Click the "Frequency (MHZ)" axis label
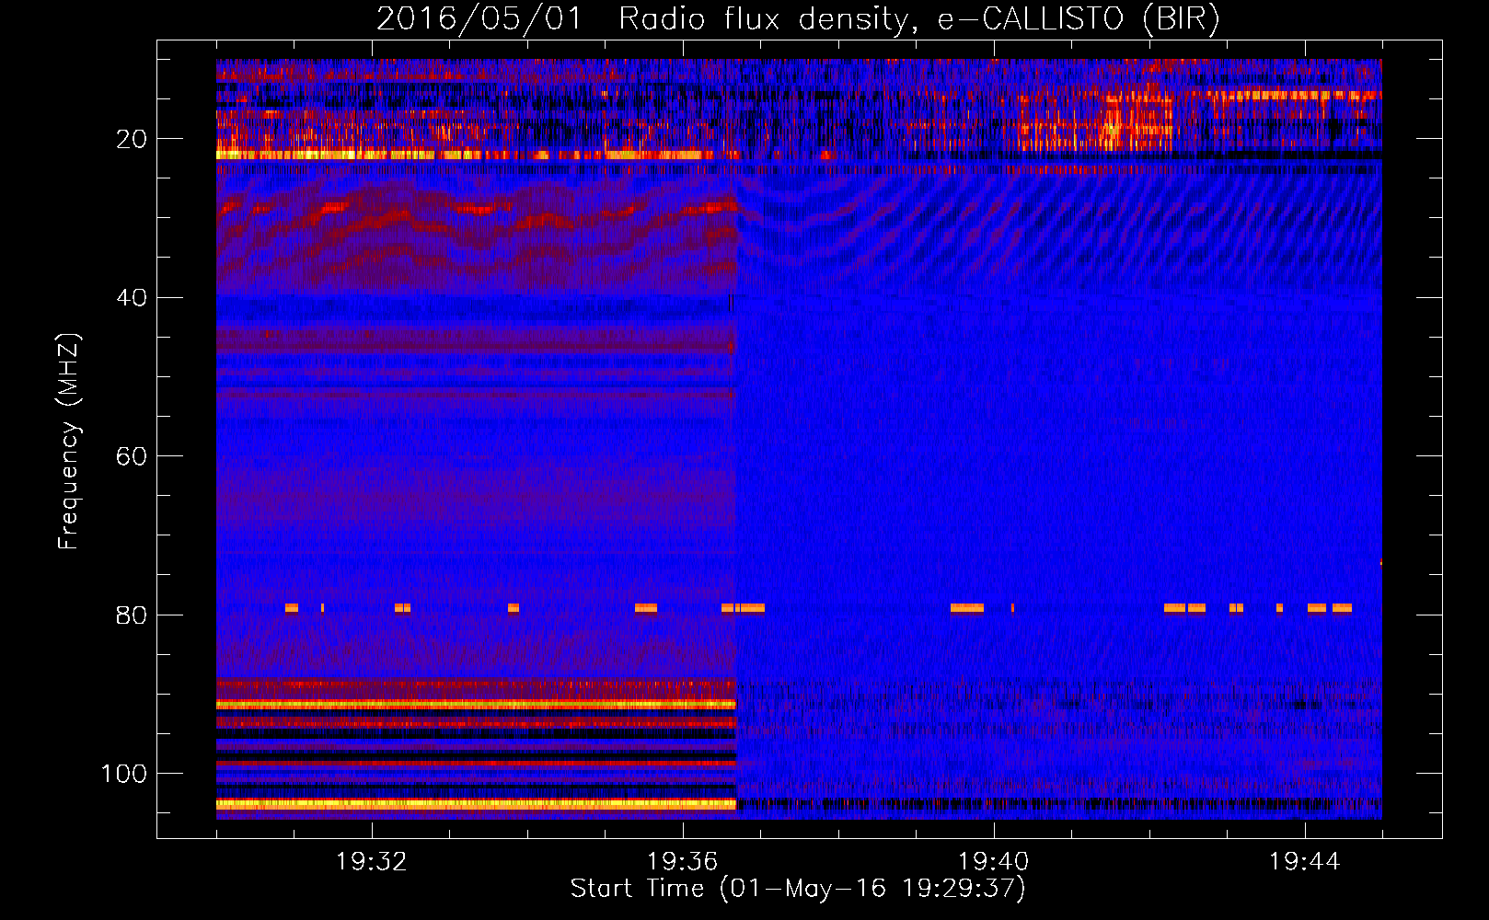This screenshot has height=920, width=1489. pyautogui.click(x=69, y=441)
